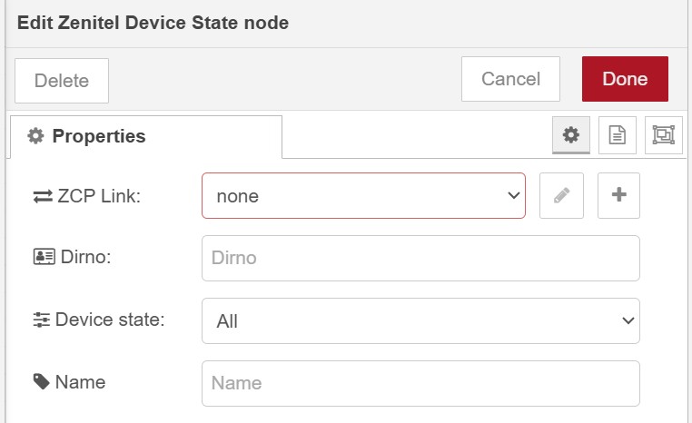Click the arrows icon beside ZCP Link

(43, 196)
